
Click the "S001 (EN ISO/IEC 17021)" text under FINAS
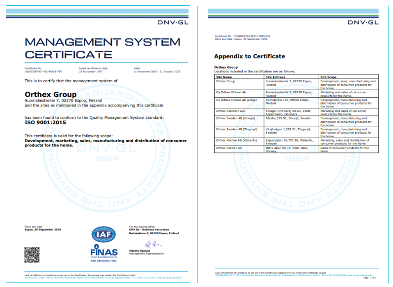tap(104, 261)
